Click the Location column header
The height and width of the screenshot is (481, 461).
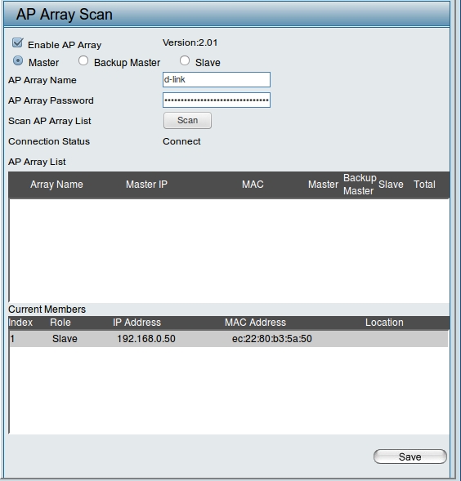384,323
